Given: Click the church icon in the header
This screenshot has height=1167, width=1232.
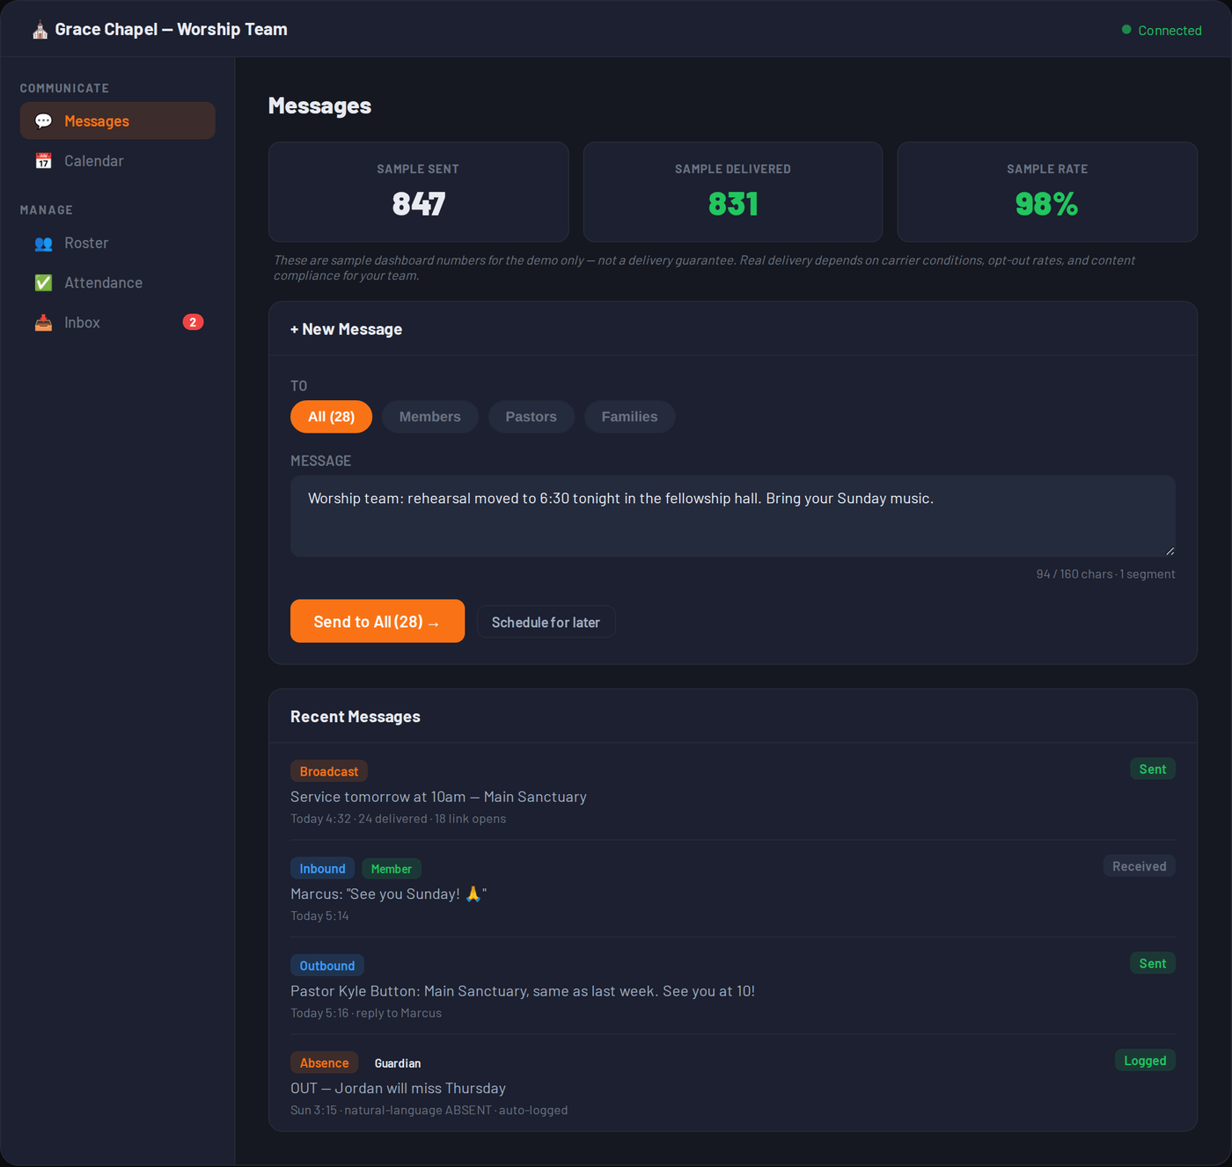Looking at the screenshot, I should click(40, 30).
